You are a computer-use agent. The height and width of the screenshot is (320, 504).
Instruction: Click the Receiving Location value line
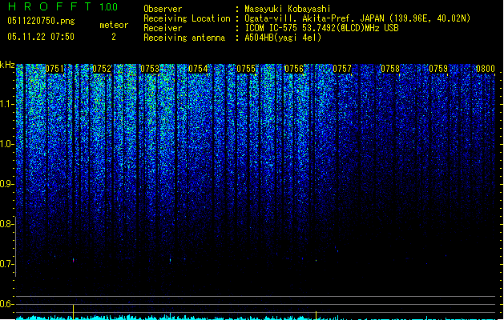pos(357,18)
